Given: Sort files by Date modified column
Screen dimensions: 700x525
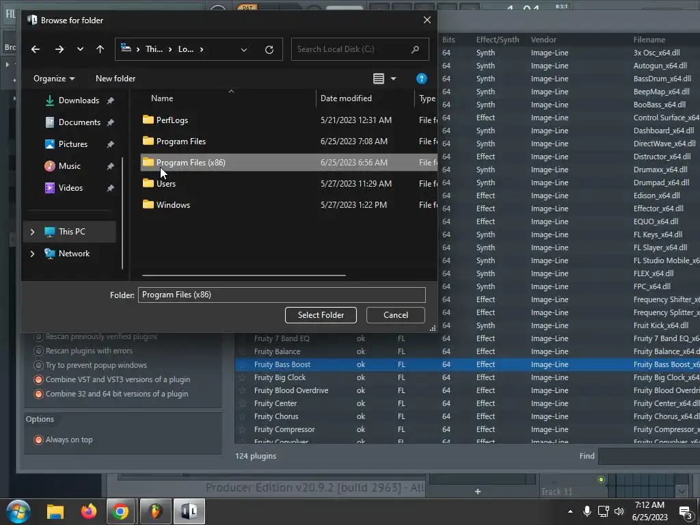Looking at the screenshot, I should pyautogui.click(x=346, y=98).
